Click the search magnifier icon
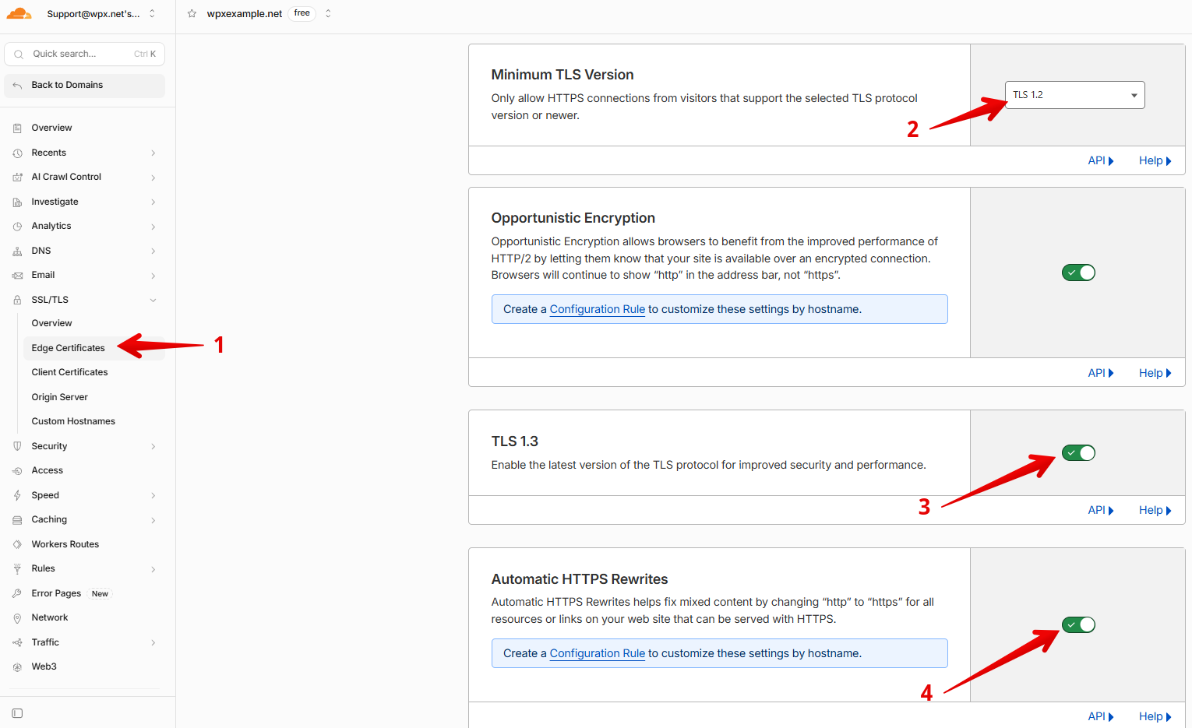Screen dimensions: 1192x728 (19, 54)
